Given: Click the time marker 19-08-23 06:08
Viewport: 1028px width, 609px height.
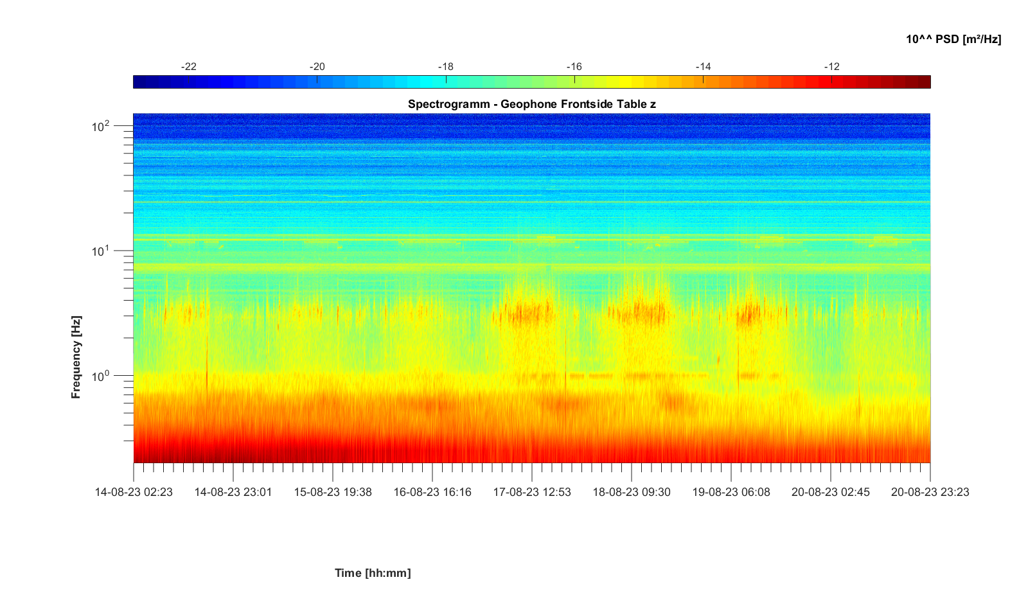Looking at the screenshot, I should (731, 492).
